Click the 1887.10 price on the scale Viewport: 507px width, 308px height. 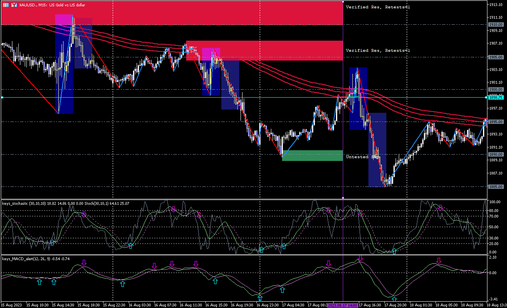tap(496, 173)
